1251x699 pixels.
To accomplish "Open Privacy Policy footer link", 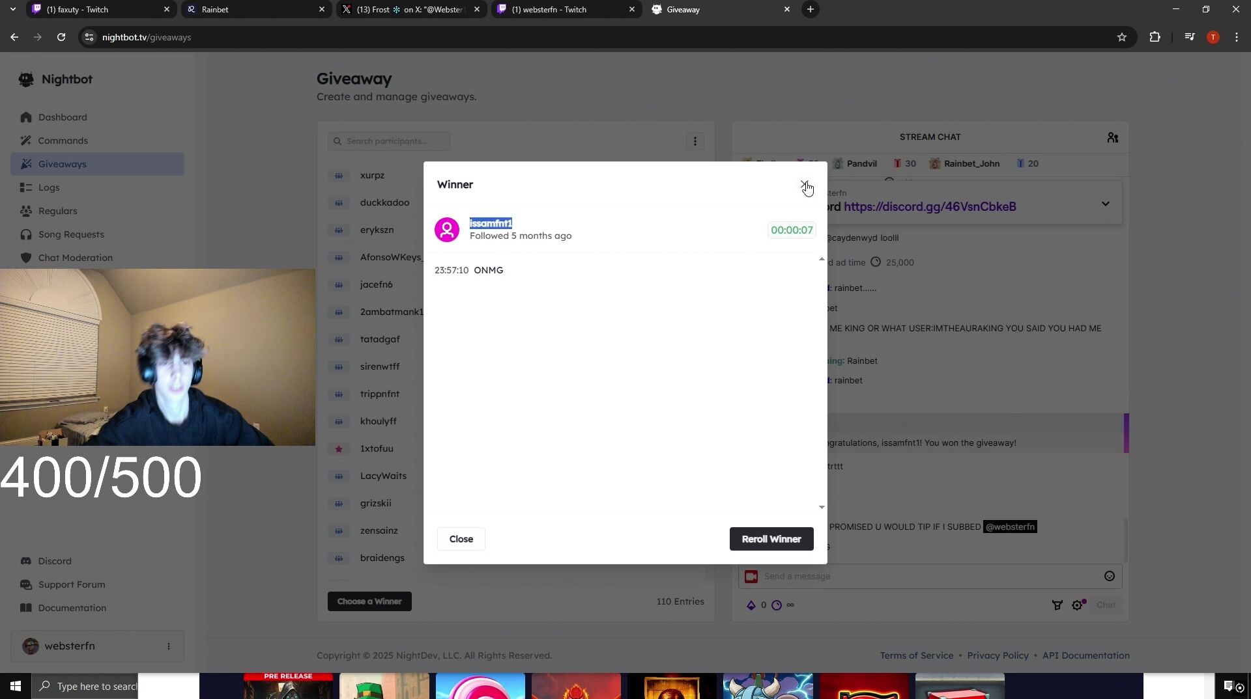I will pos(998,655).
